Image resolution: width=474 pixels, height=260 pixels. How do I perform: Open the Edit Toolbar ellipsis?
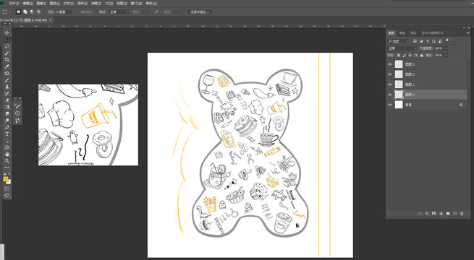tap(7, 168)
